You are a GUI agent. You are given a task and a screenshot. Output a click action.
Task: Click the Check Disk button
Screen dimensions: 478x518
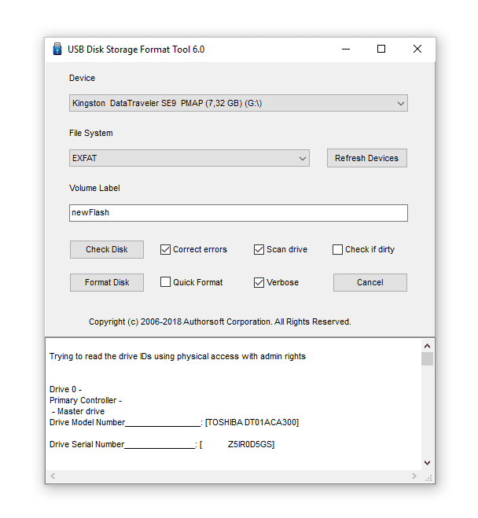(107, 249)
